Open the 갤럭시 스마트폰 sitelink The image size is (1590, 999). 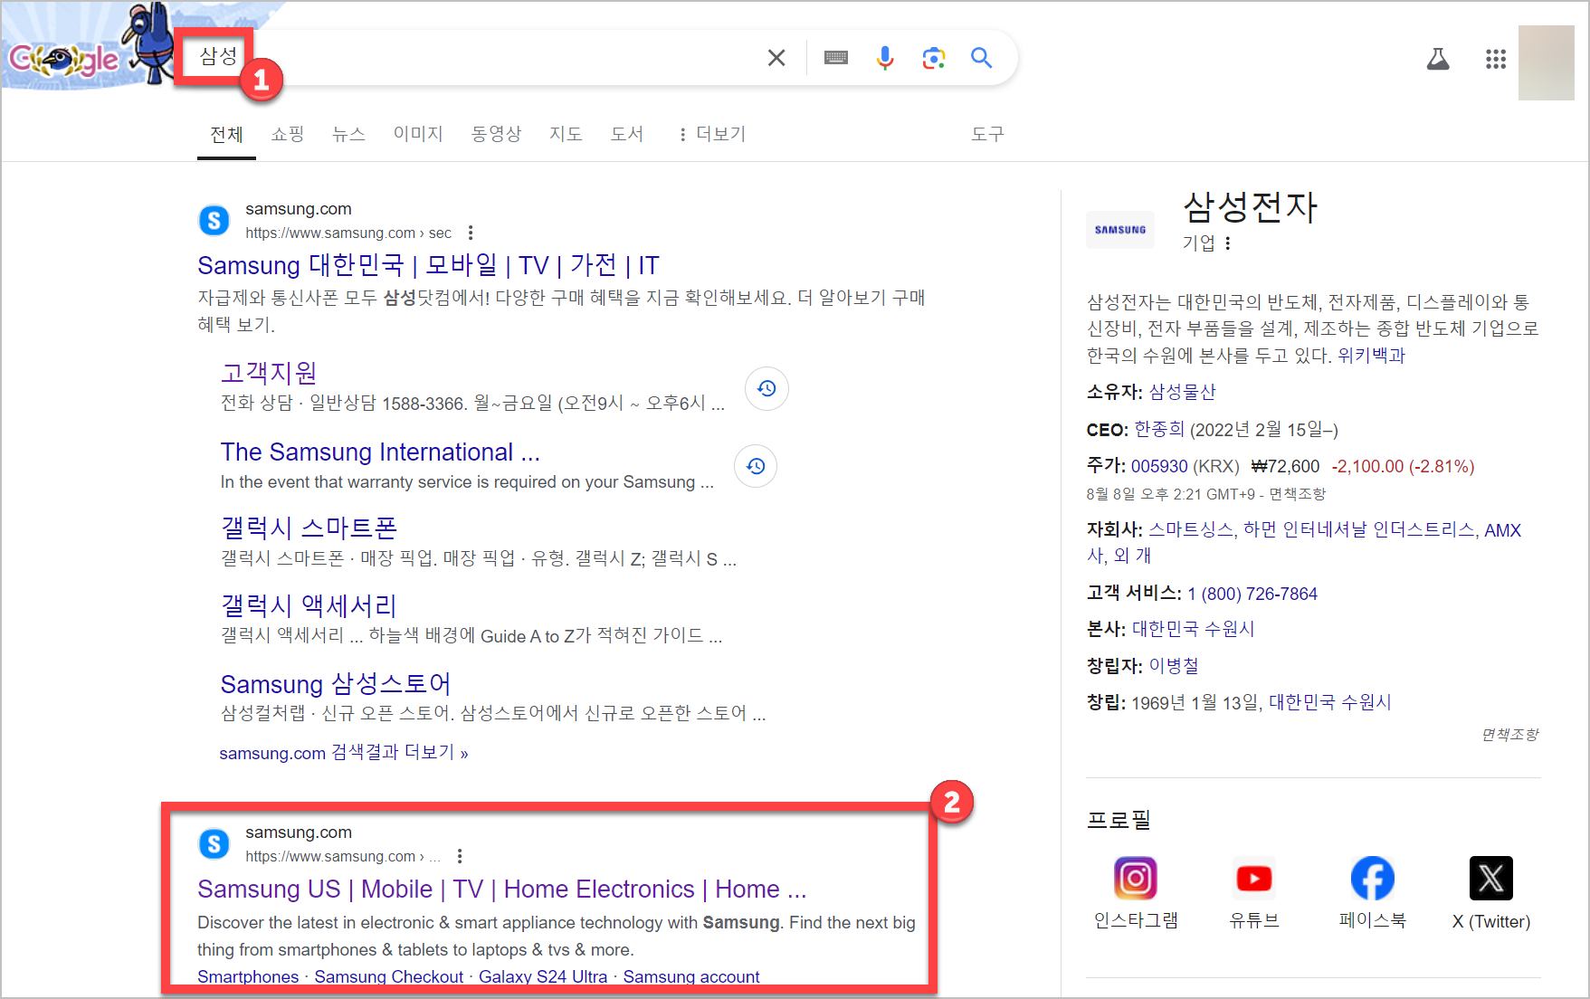(309, 528)
